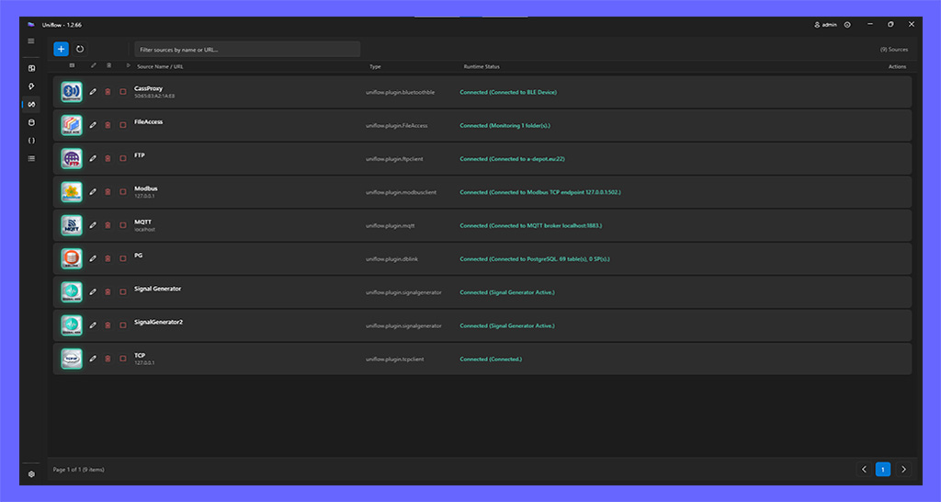Click the Runtime Status column header
This screenshot has height=502, width=941.
point(482,66)
